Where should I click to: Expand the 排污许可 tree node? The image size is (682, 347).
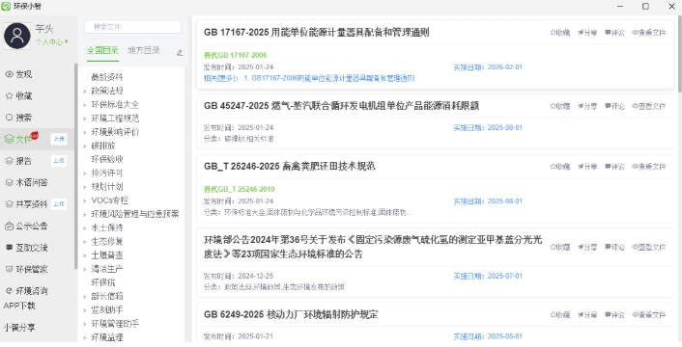click(x=85, y=173)
